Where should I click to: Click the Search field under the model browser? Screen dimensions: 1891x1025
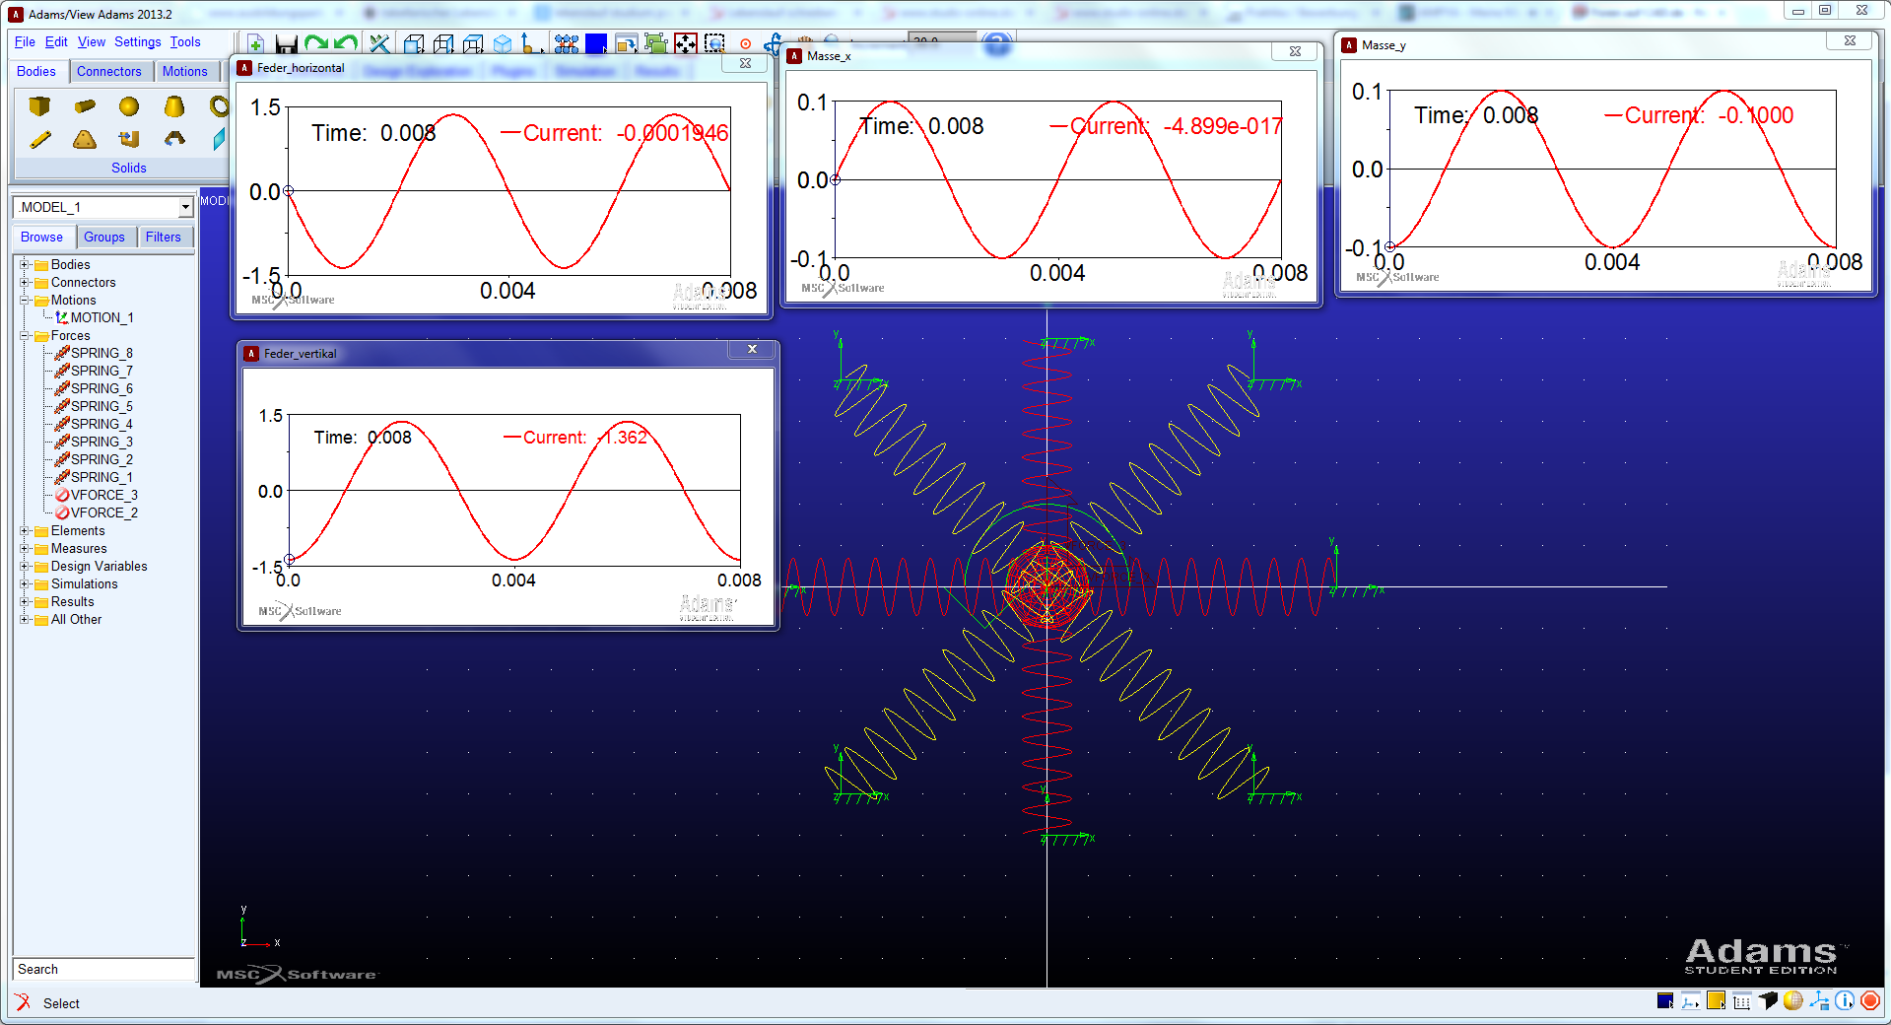pyautogui.click(x=104, y=969)
